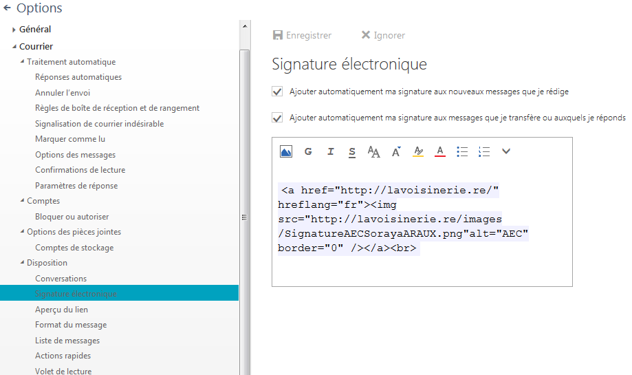Select Format du message option

pyautogui.click(x=71, y=325)
